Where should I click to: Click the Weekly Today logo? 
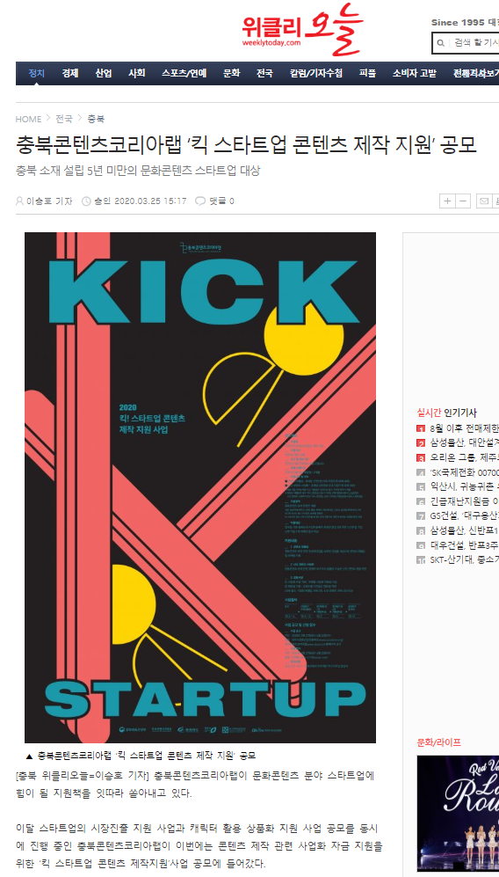click(302, 30)
